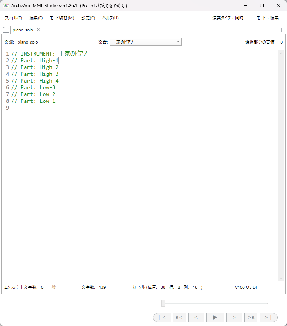The width and height of the screenshot is (287, 326).
Task: Click the 選択部分の音価 label
Action: [260, 42]
